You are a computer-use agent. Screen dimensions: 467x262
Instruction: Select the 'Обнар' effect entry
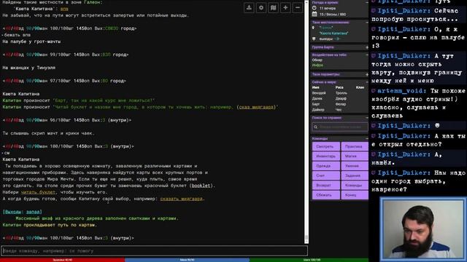tap(317, 60)
